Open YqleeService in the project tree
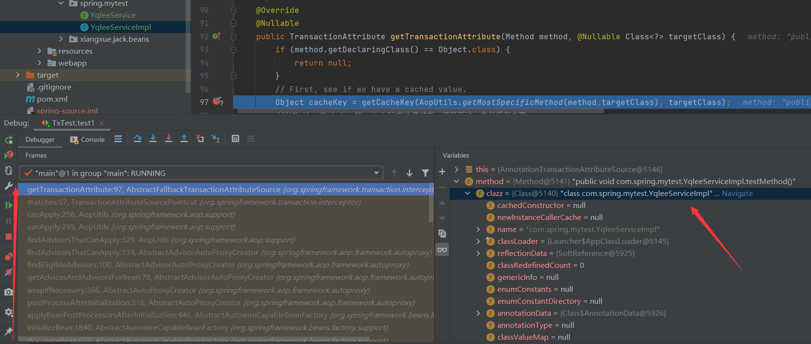The image size is (811, 344). pos(113,15)
